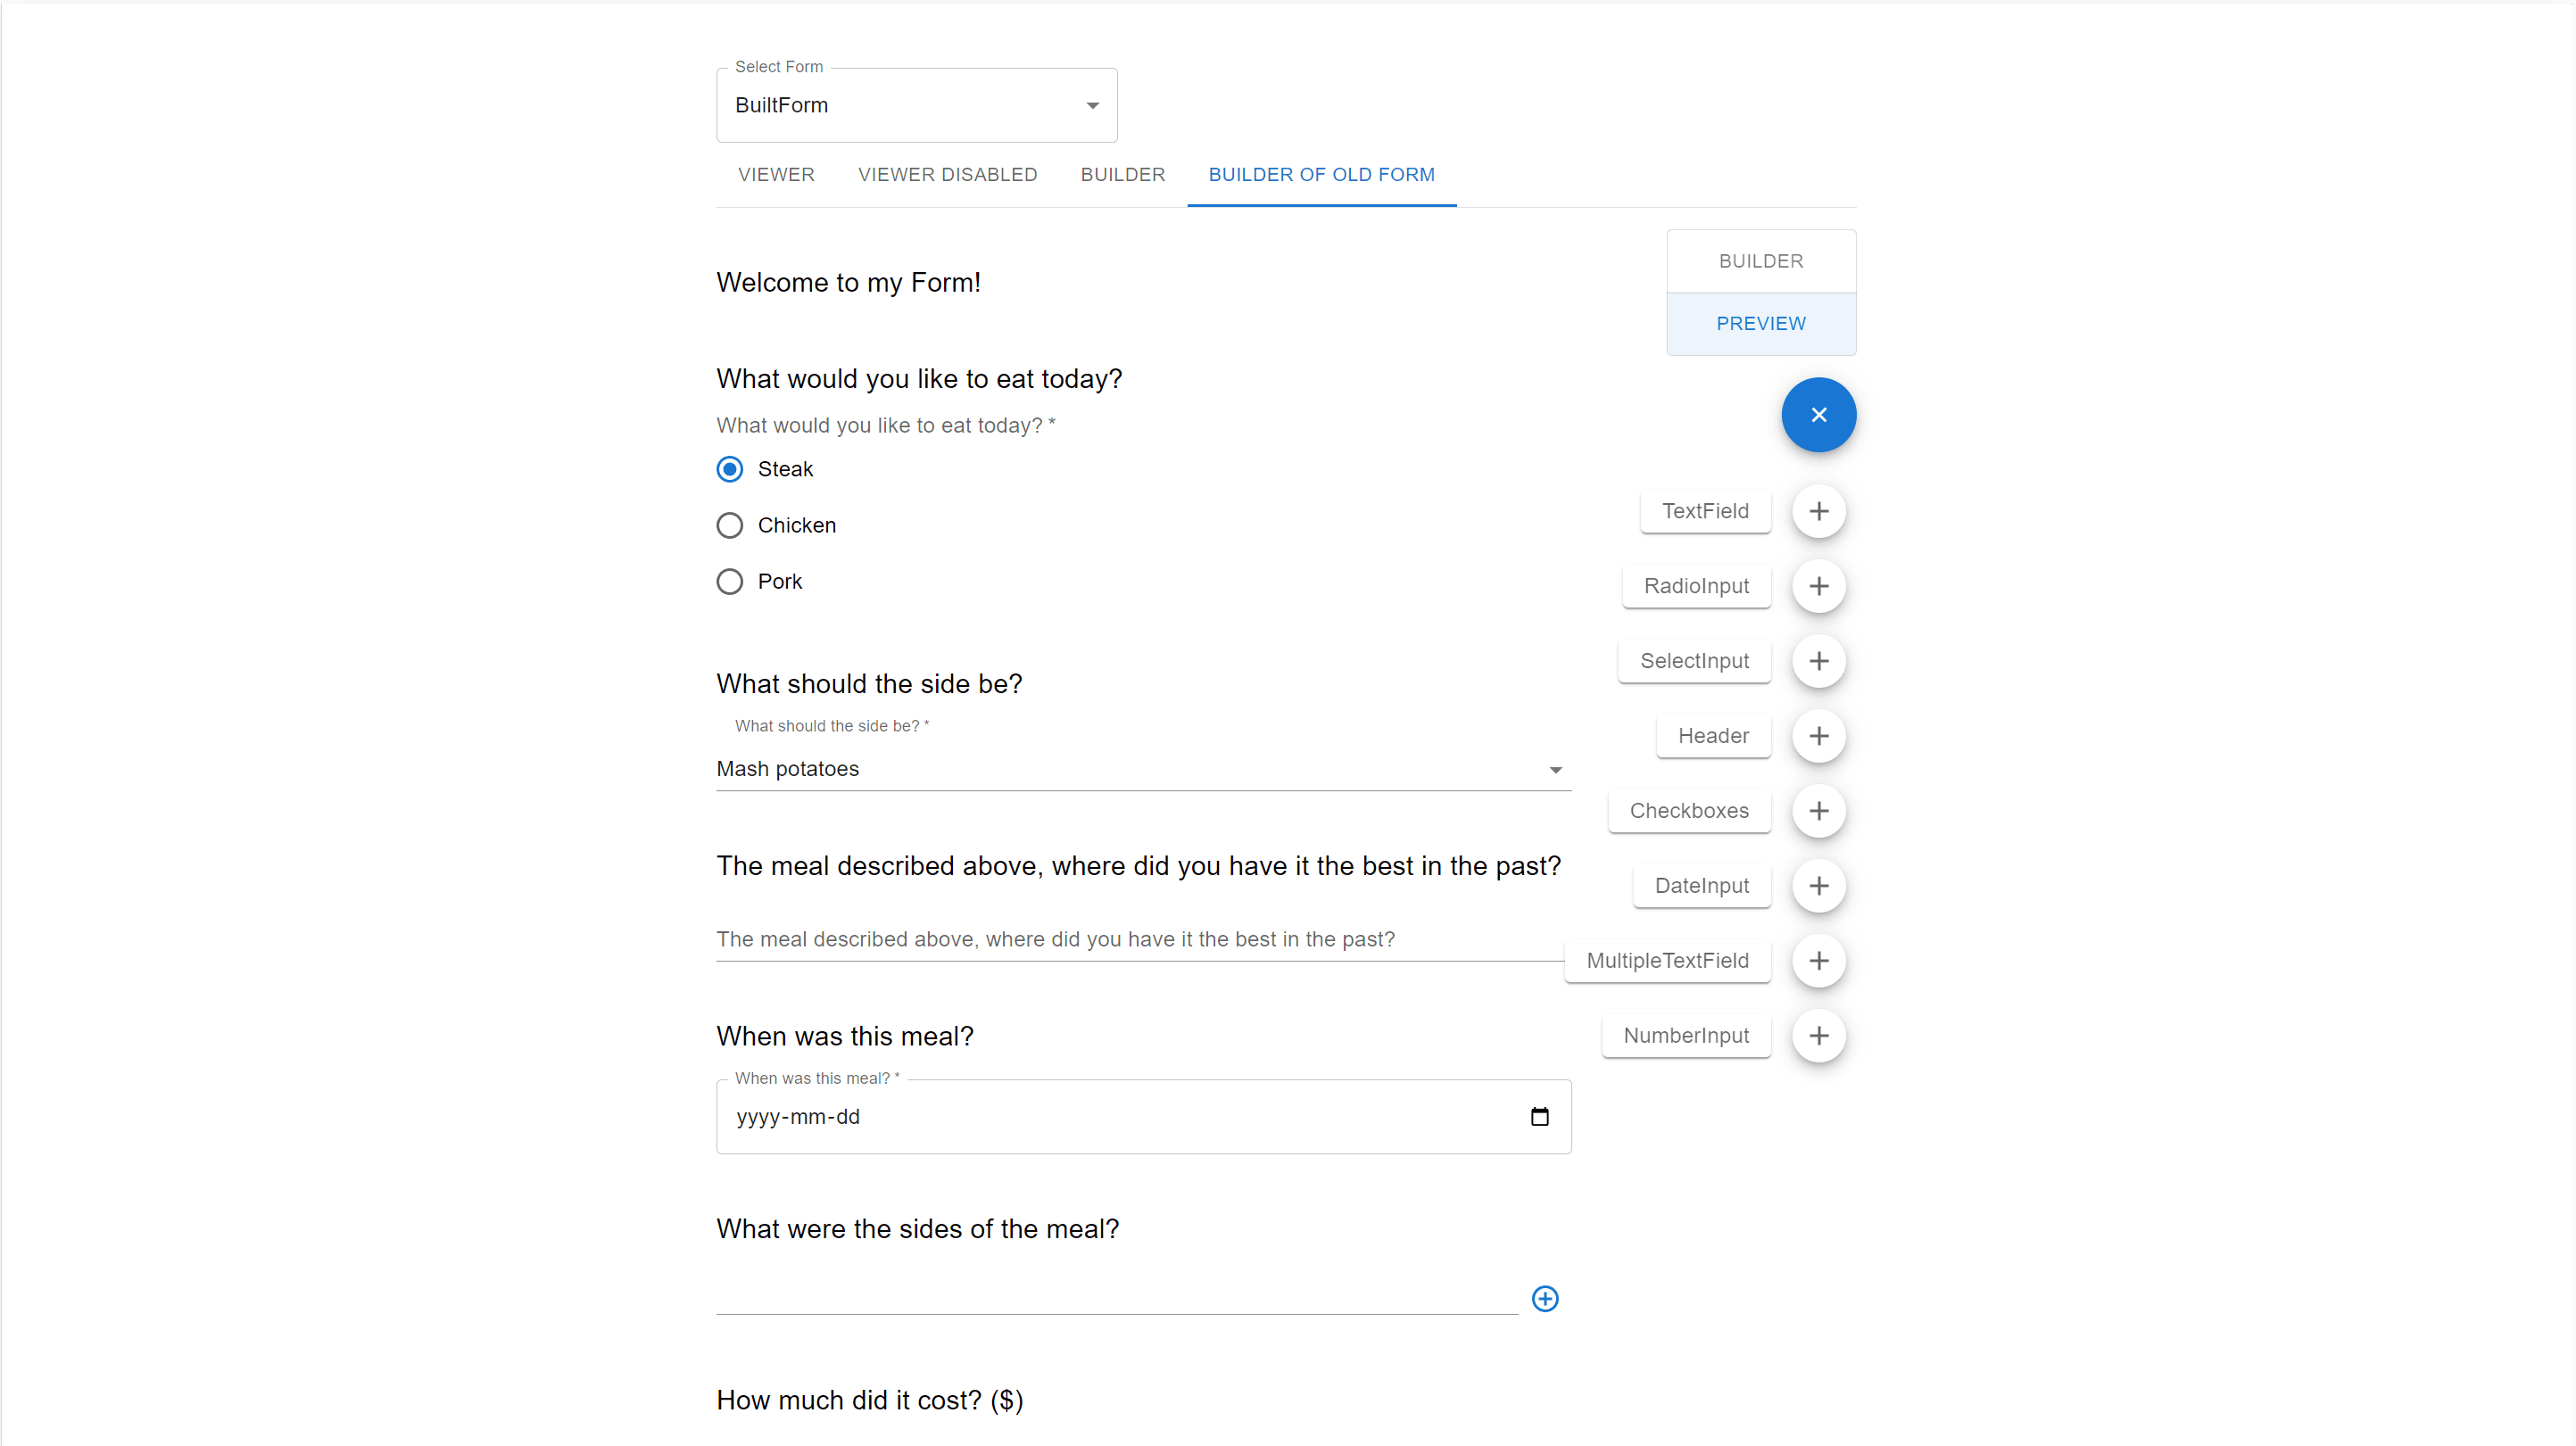The height and width of the screenshot is (1446, 2576).
Task: Switch to the Viewer tab
Action: 776,175
